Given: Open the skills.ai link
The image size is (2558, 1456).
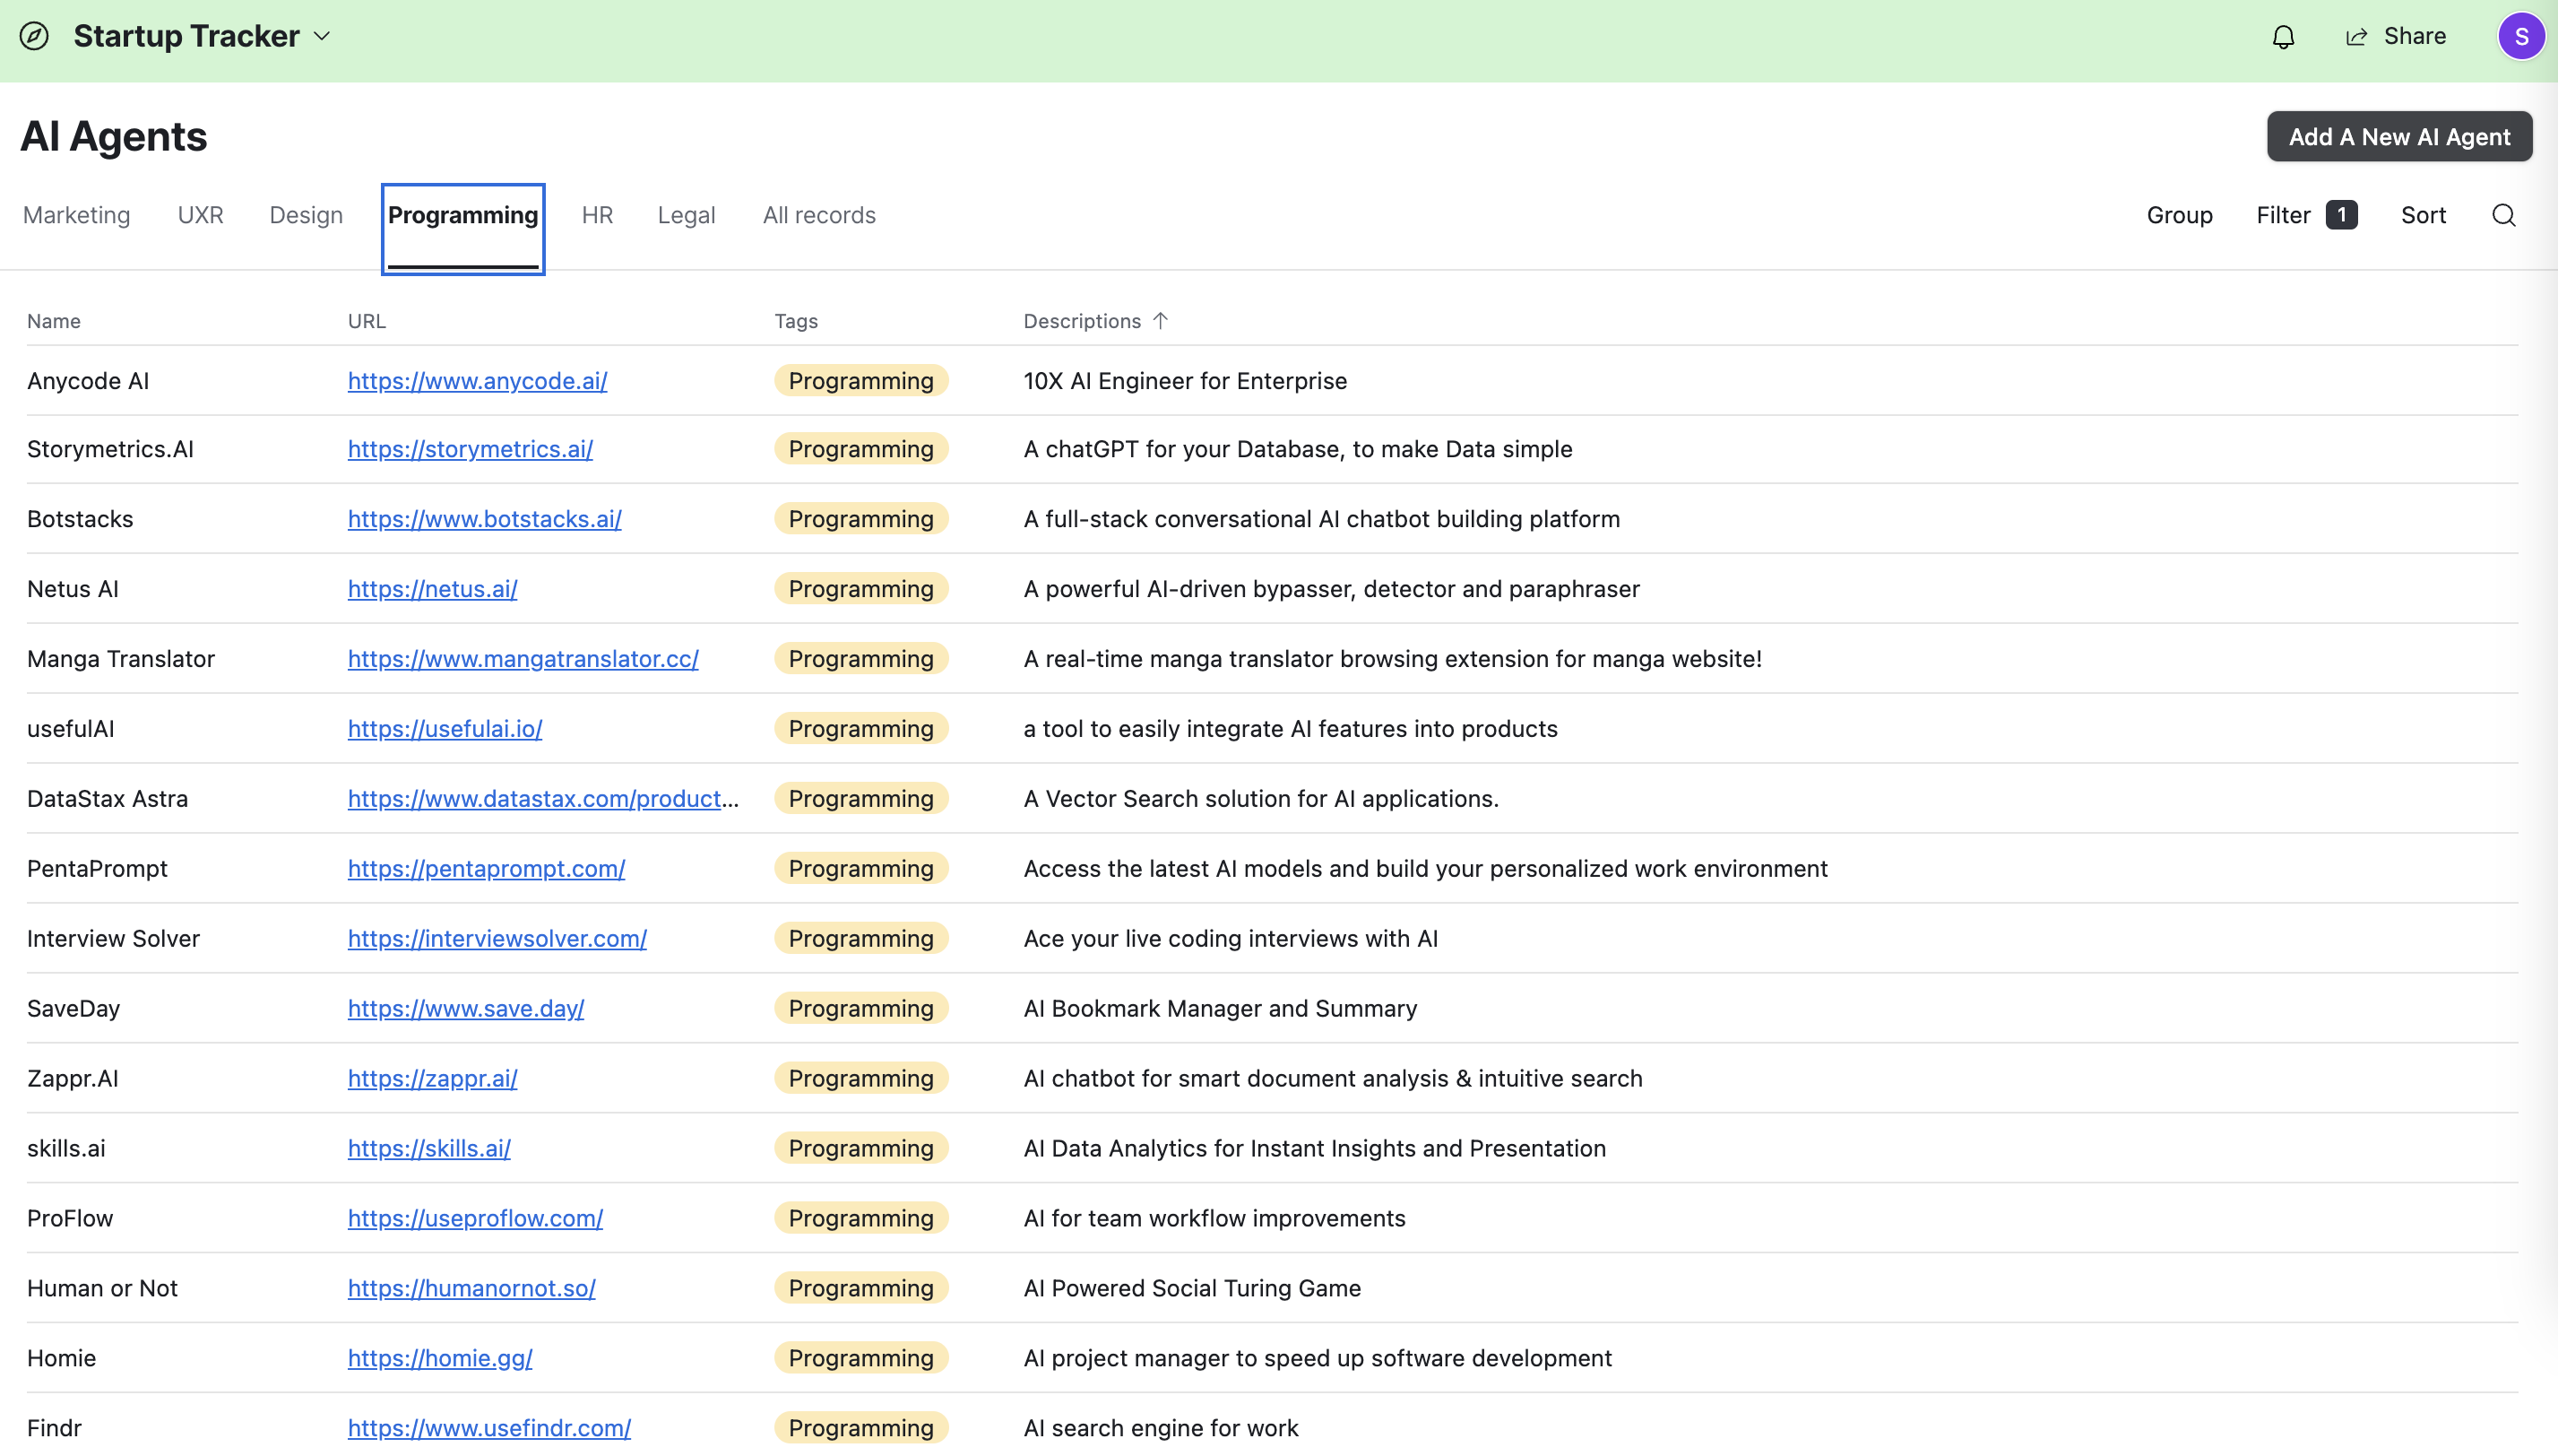Looking at the screenshot, I should (x=428, y=1149).
